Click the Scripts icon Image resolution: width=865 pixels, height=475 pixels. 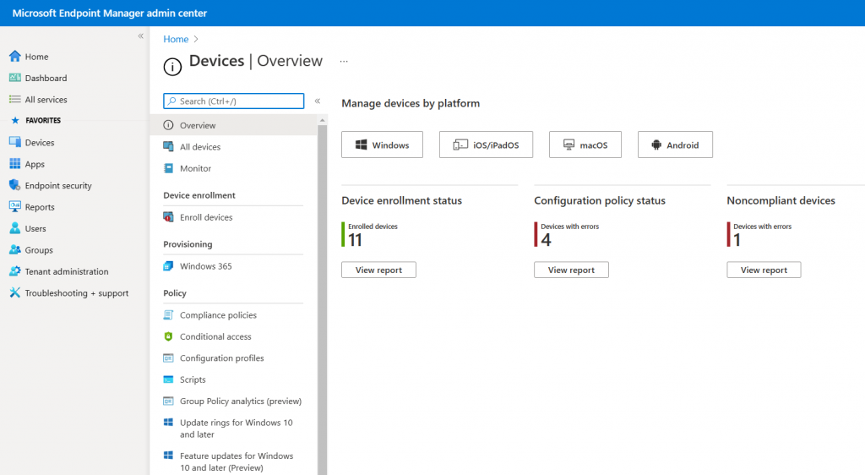[x=168, y=379]
